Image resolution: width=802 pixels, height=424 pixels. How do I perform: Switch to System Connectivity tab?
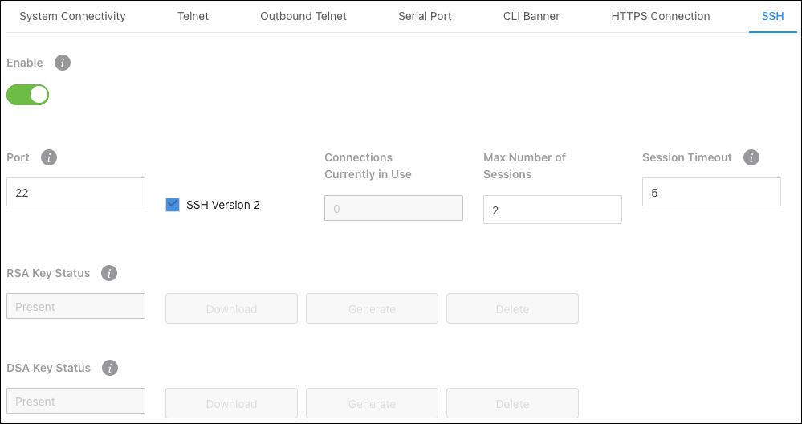tap(72, 16)
